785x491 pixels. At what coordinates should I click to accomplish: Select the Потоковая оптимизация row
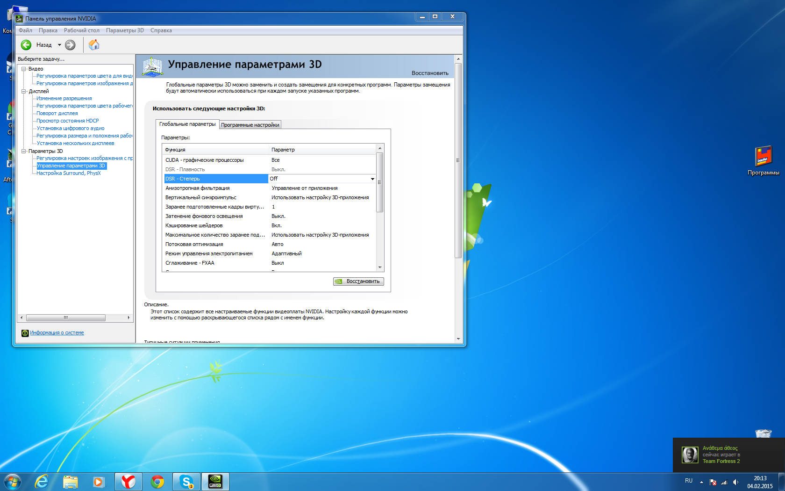coord(270,244)
